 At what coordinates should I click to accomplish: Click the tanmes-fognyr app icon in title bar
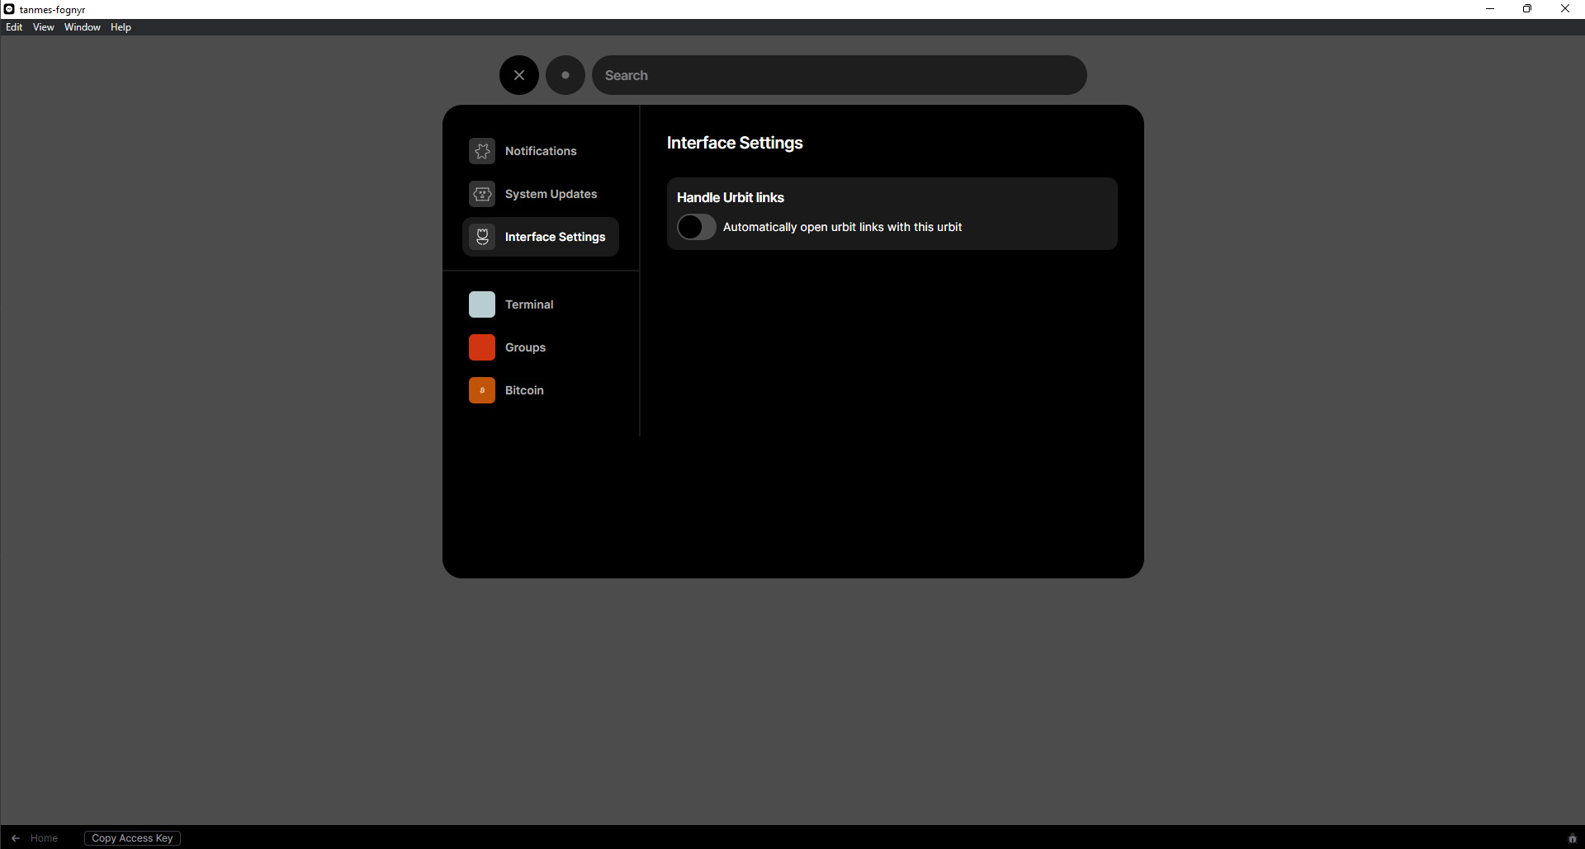(x=9, y=9)
